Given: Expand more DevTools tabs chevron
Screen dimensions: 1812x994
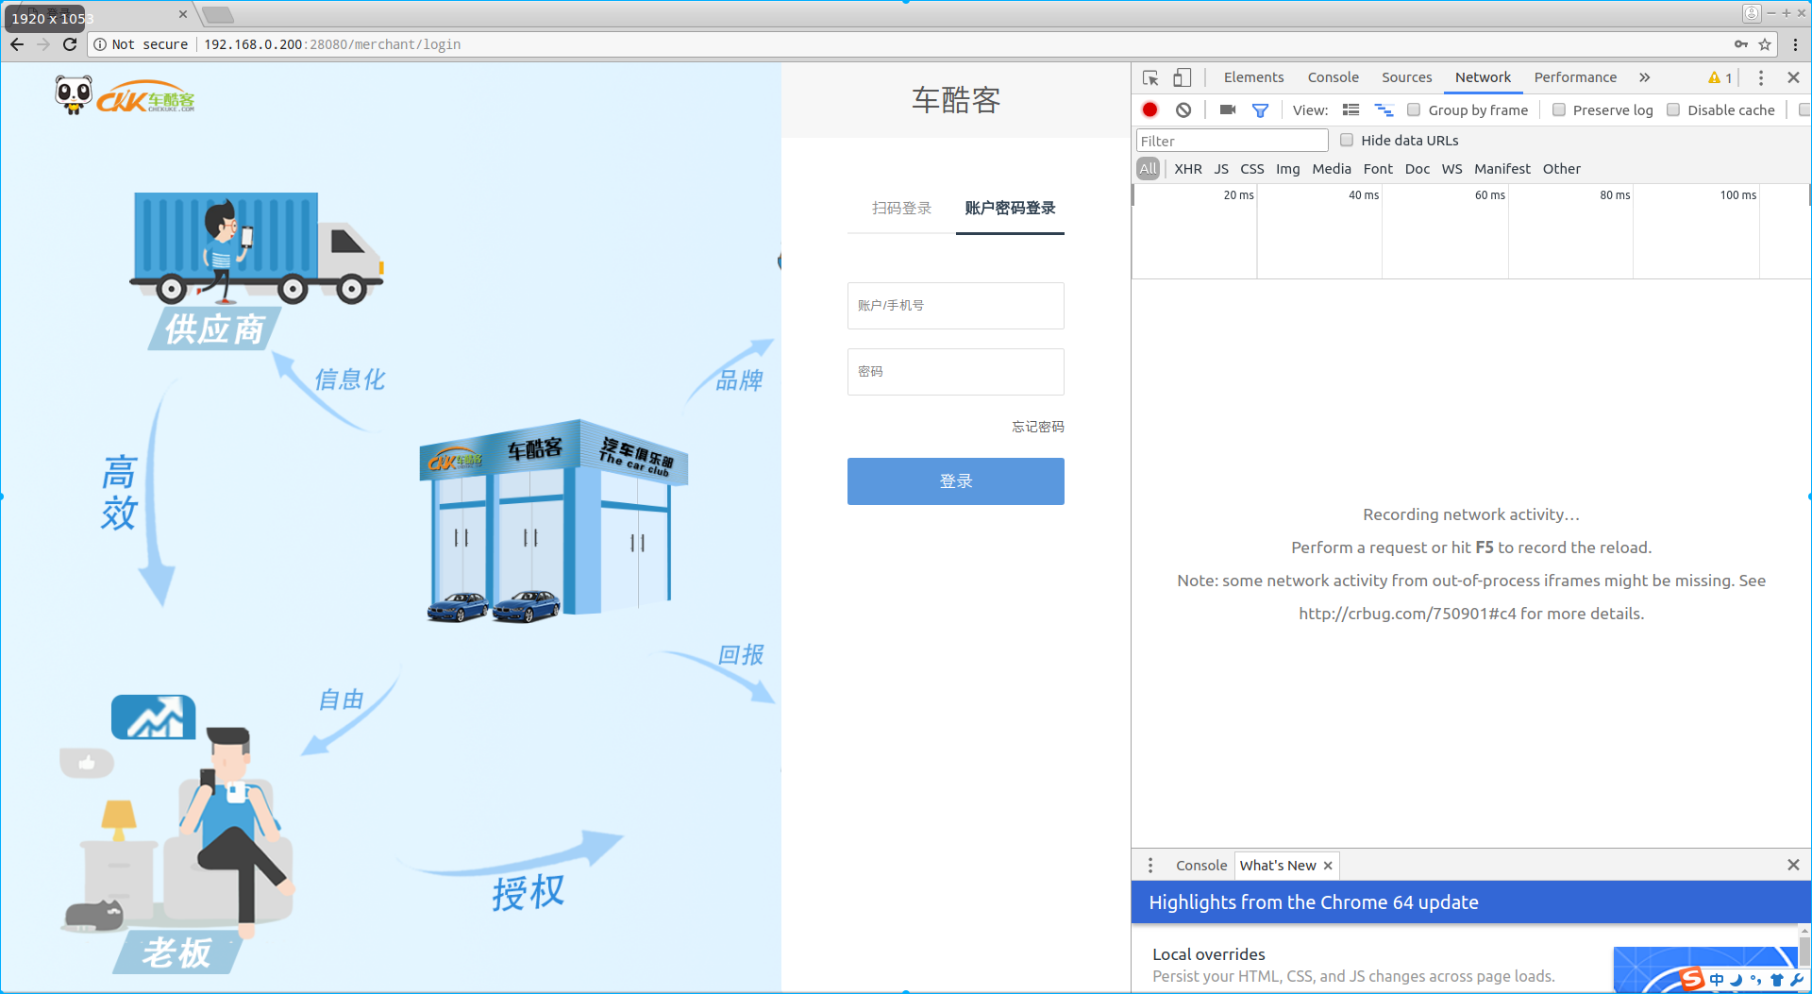Looking at the screenshot, I should [1645, 77].
